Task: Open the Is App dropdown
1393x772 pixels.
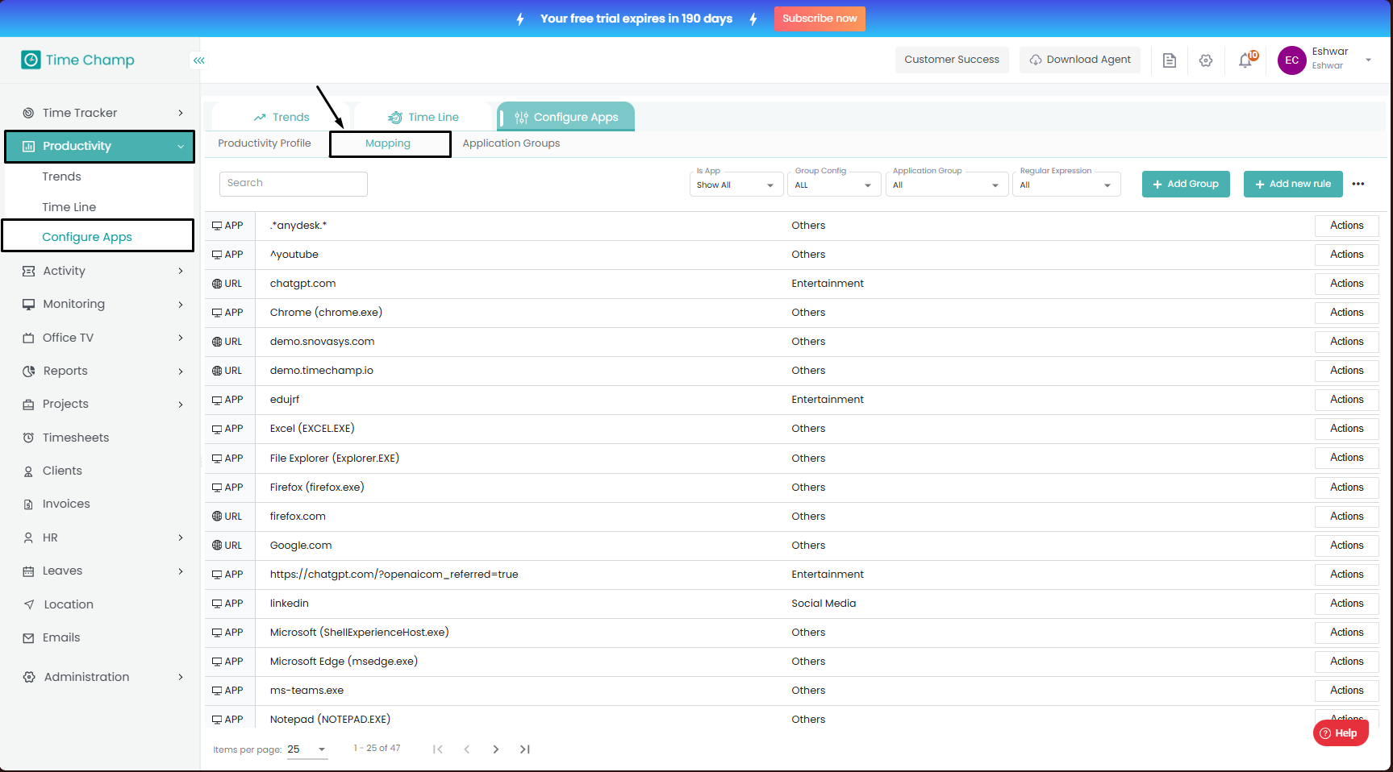Action: 736,185
